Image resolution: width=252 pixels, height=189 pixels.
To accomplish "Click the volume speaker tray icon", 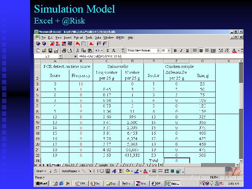I will click(211, 183).
